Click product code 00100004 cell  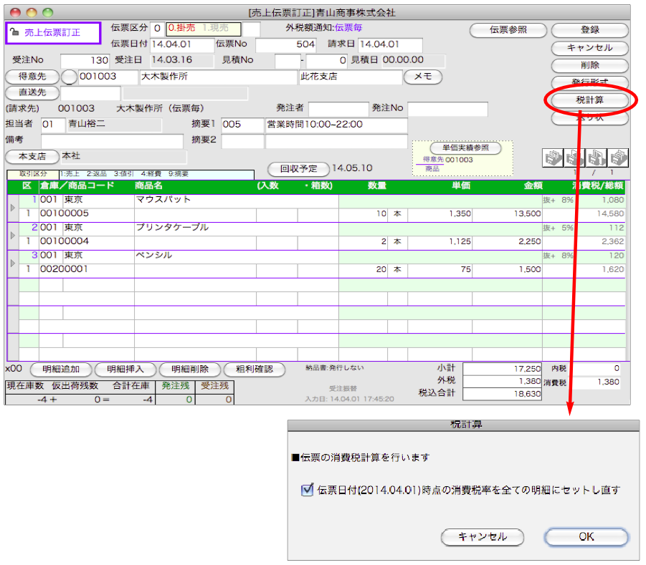coord(87,241)
